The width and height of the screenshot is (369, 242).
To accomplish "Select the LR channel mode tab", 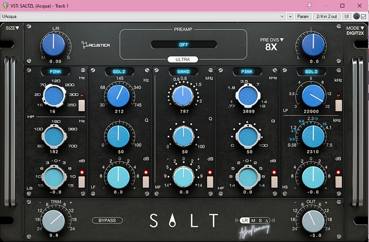I will 245,219.
